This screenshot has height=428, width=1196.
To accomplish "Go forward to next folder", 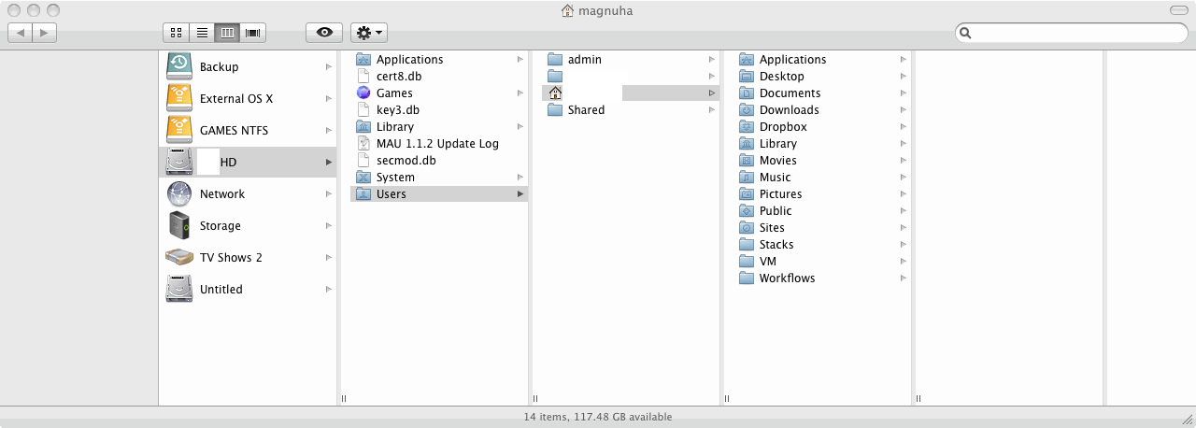I will click(45, 33).
